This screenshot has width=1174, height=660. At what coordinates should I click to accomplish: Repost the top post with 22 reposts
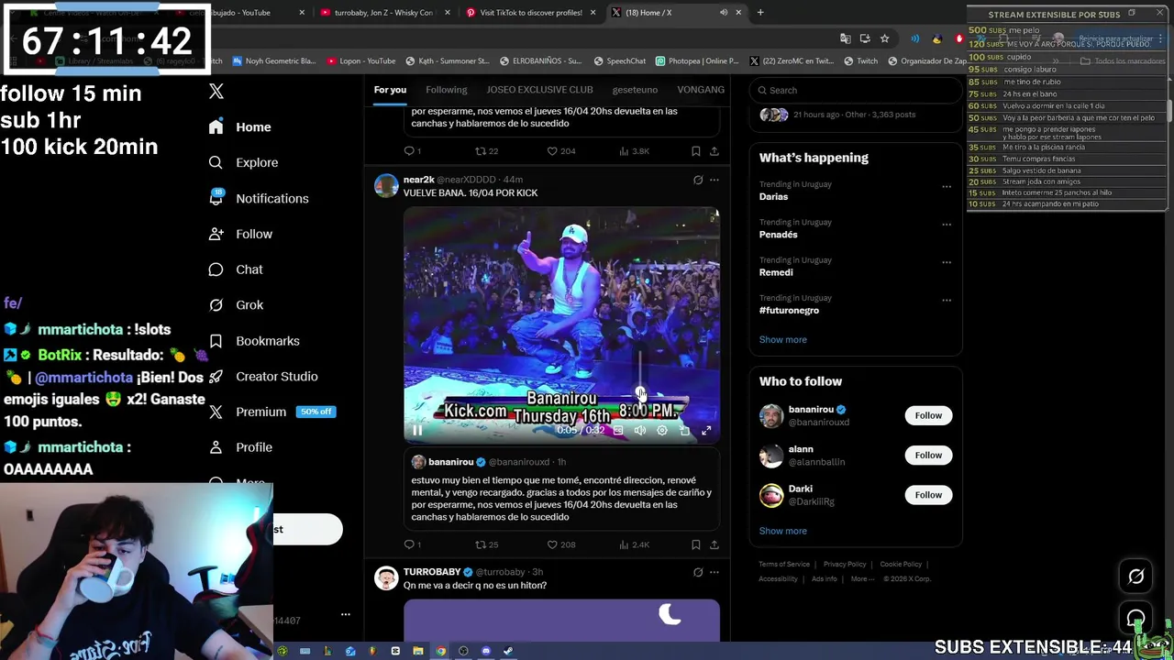tap(486, 151)
